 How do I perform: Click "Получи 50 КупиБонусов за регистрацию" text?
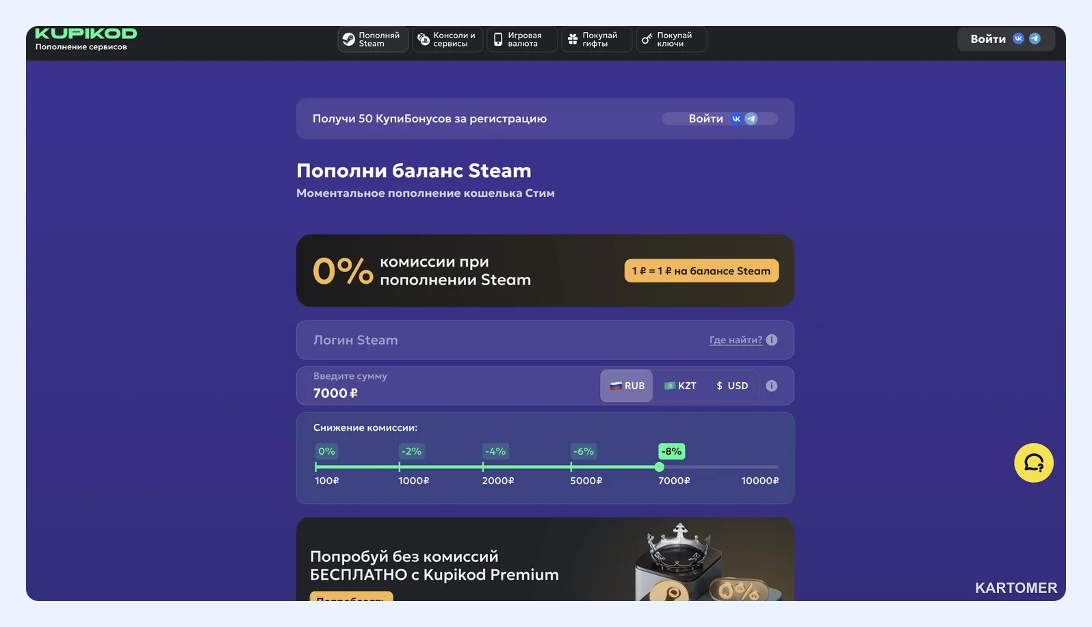coord(430,119)
